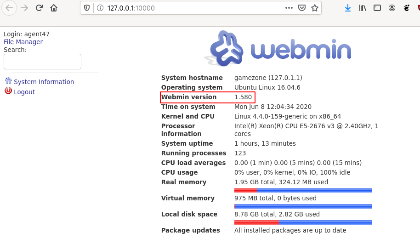Bookmark this page with the star
Viewport: 420px width, 250px height.
click(x=315, y=8)
